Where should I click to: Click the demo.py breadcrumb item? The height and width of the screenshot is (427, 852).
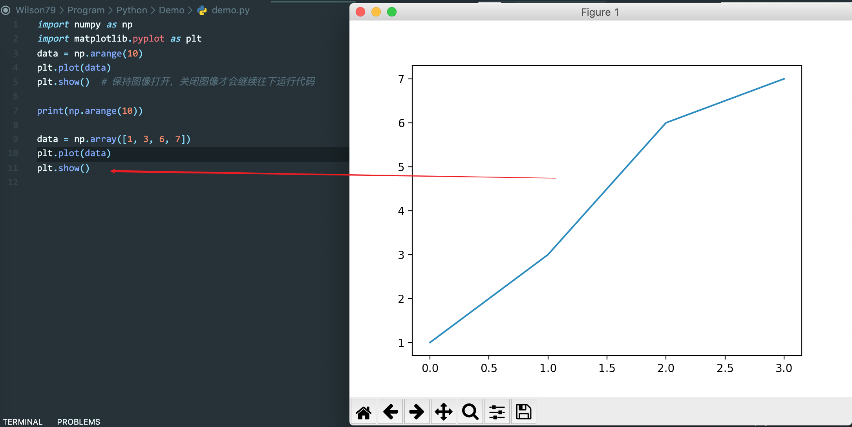(x=230, y=10)
